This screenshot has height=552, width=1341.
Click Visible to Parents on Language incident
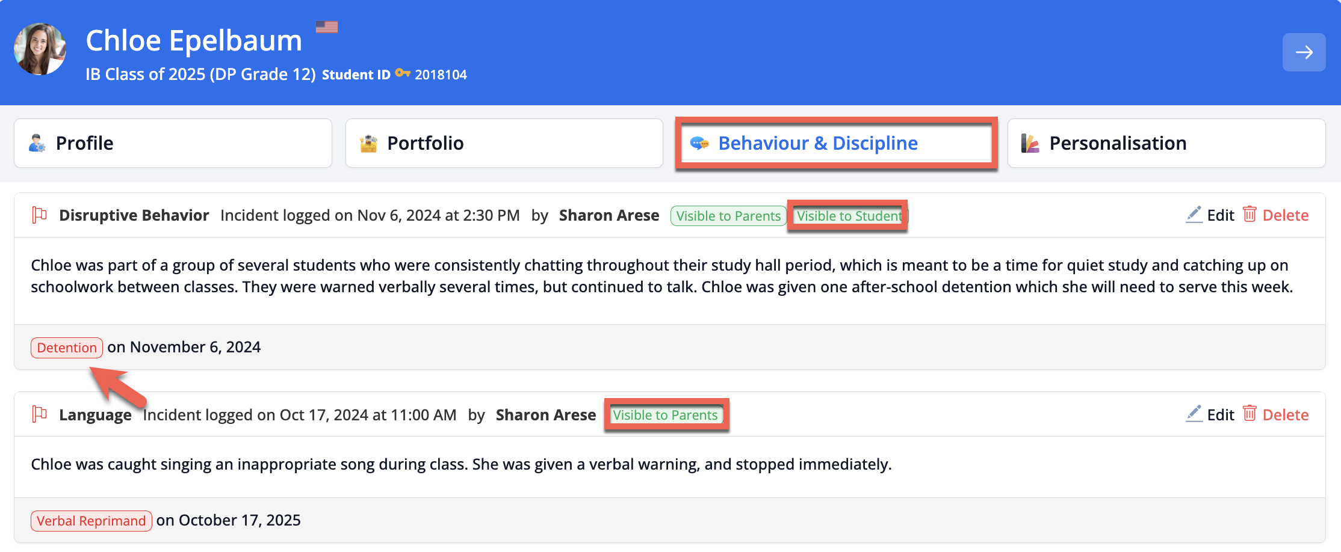point(665,415)
